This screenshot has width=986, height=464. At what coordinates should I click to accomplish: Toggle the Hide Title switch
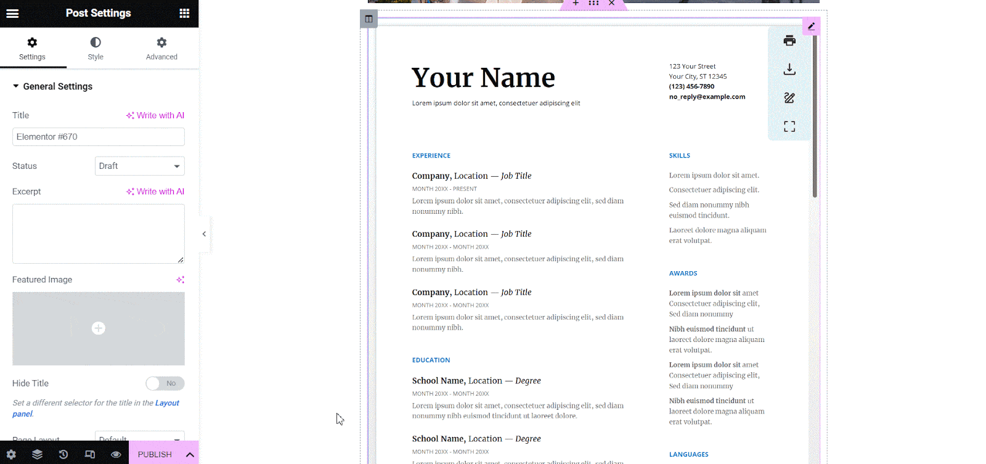click(x=165, y=383)
